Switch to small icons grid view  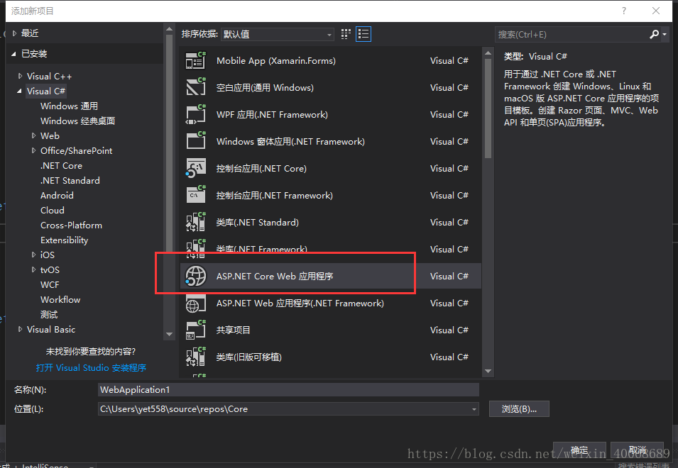pyautogui.click(x=346, y=34)
